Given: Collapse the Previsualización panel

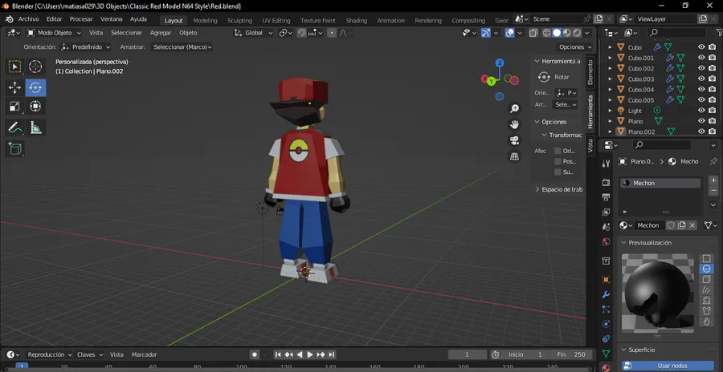Looking at the screenshot, I should (x=623, y=243).
